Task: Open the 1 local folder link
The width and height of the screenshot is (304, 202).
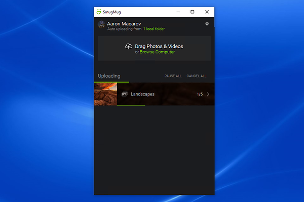Action: (154, 29)
